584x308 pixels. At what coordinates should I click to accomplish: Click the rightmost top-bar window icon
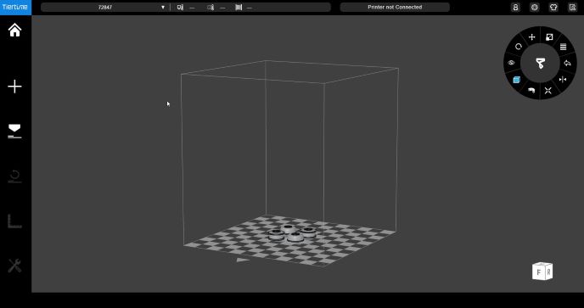(572, 7)
